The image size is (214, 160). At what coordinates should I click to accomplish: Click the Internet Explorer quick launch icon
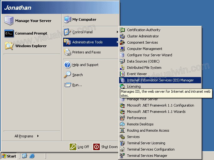tap(32, 156)
